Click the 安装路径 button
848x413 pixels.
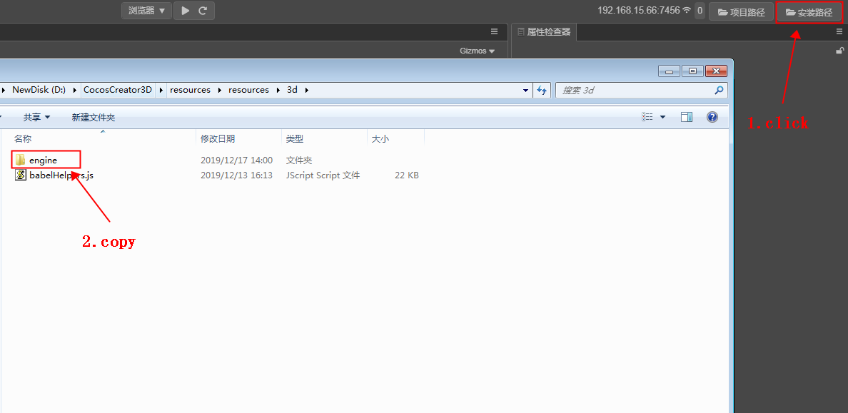click(809, 12)
